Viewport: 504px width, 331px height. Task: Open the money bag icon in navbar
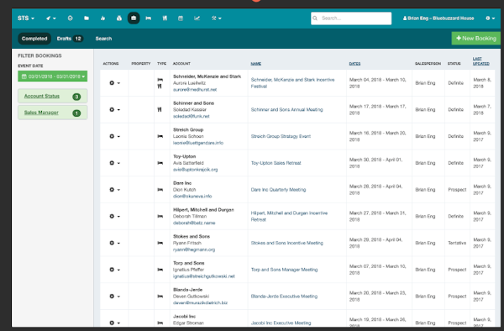(119, 18)
